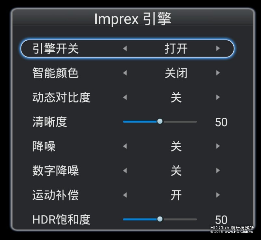Select the 清晰度 menu item
The image size is (261, 240).
50,122
